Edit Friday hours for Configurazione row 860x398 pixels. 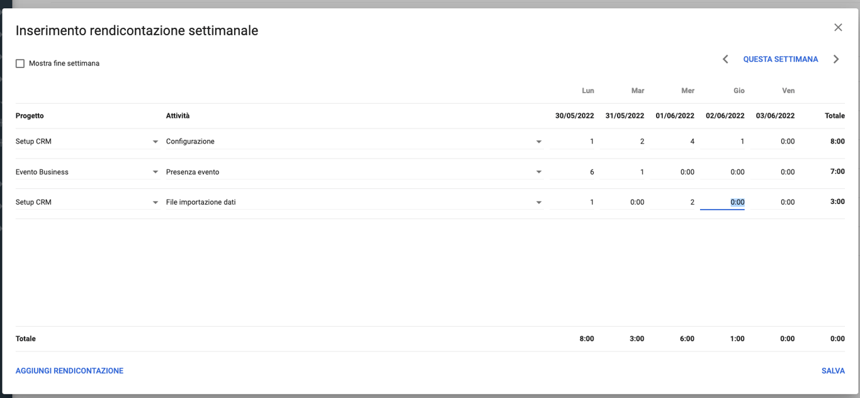(x=773, y=142)
